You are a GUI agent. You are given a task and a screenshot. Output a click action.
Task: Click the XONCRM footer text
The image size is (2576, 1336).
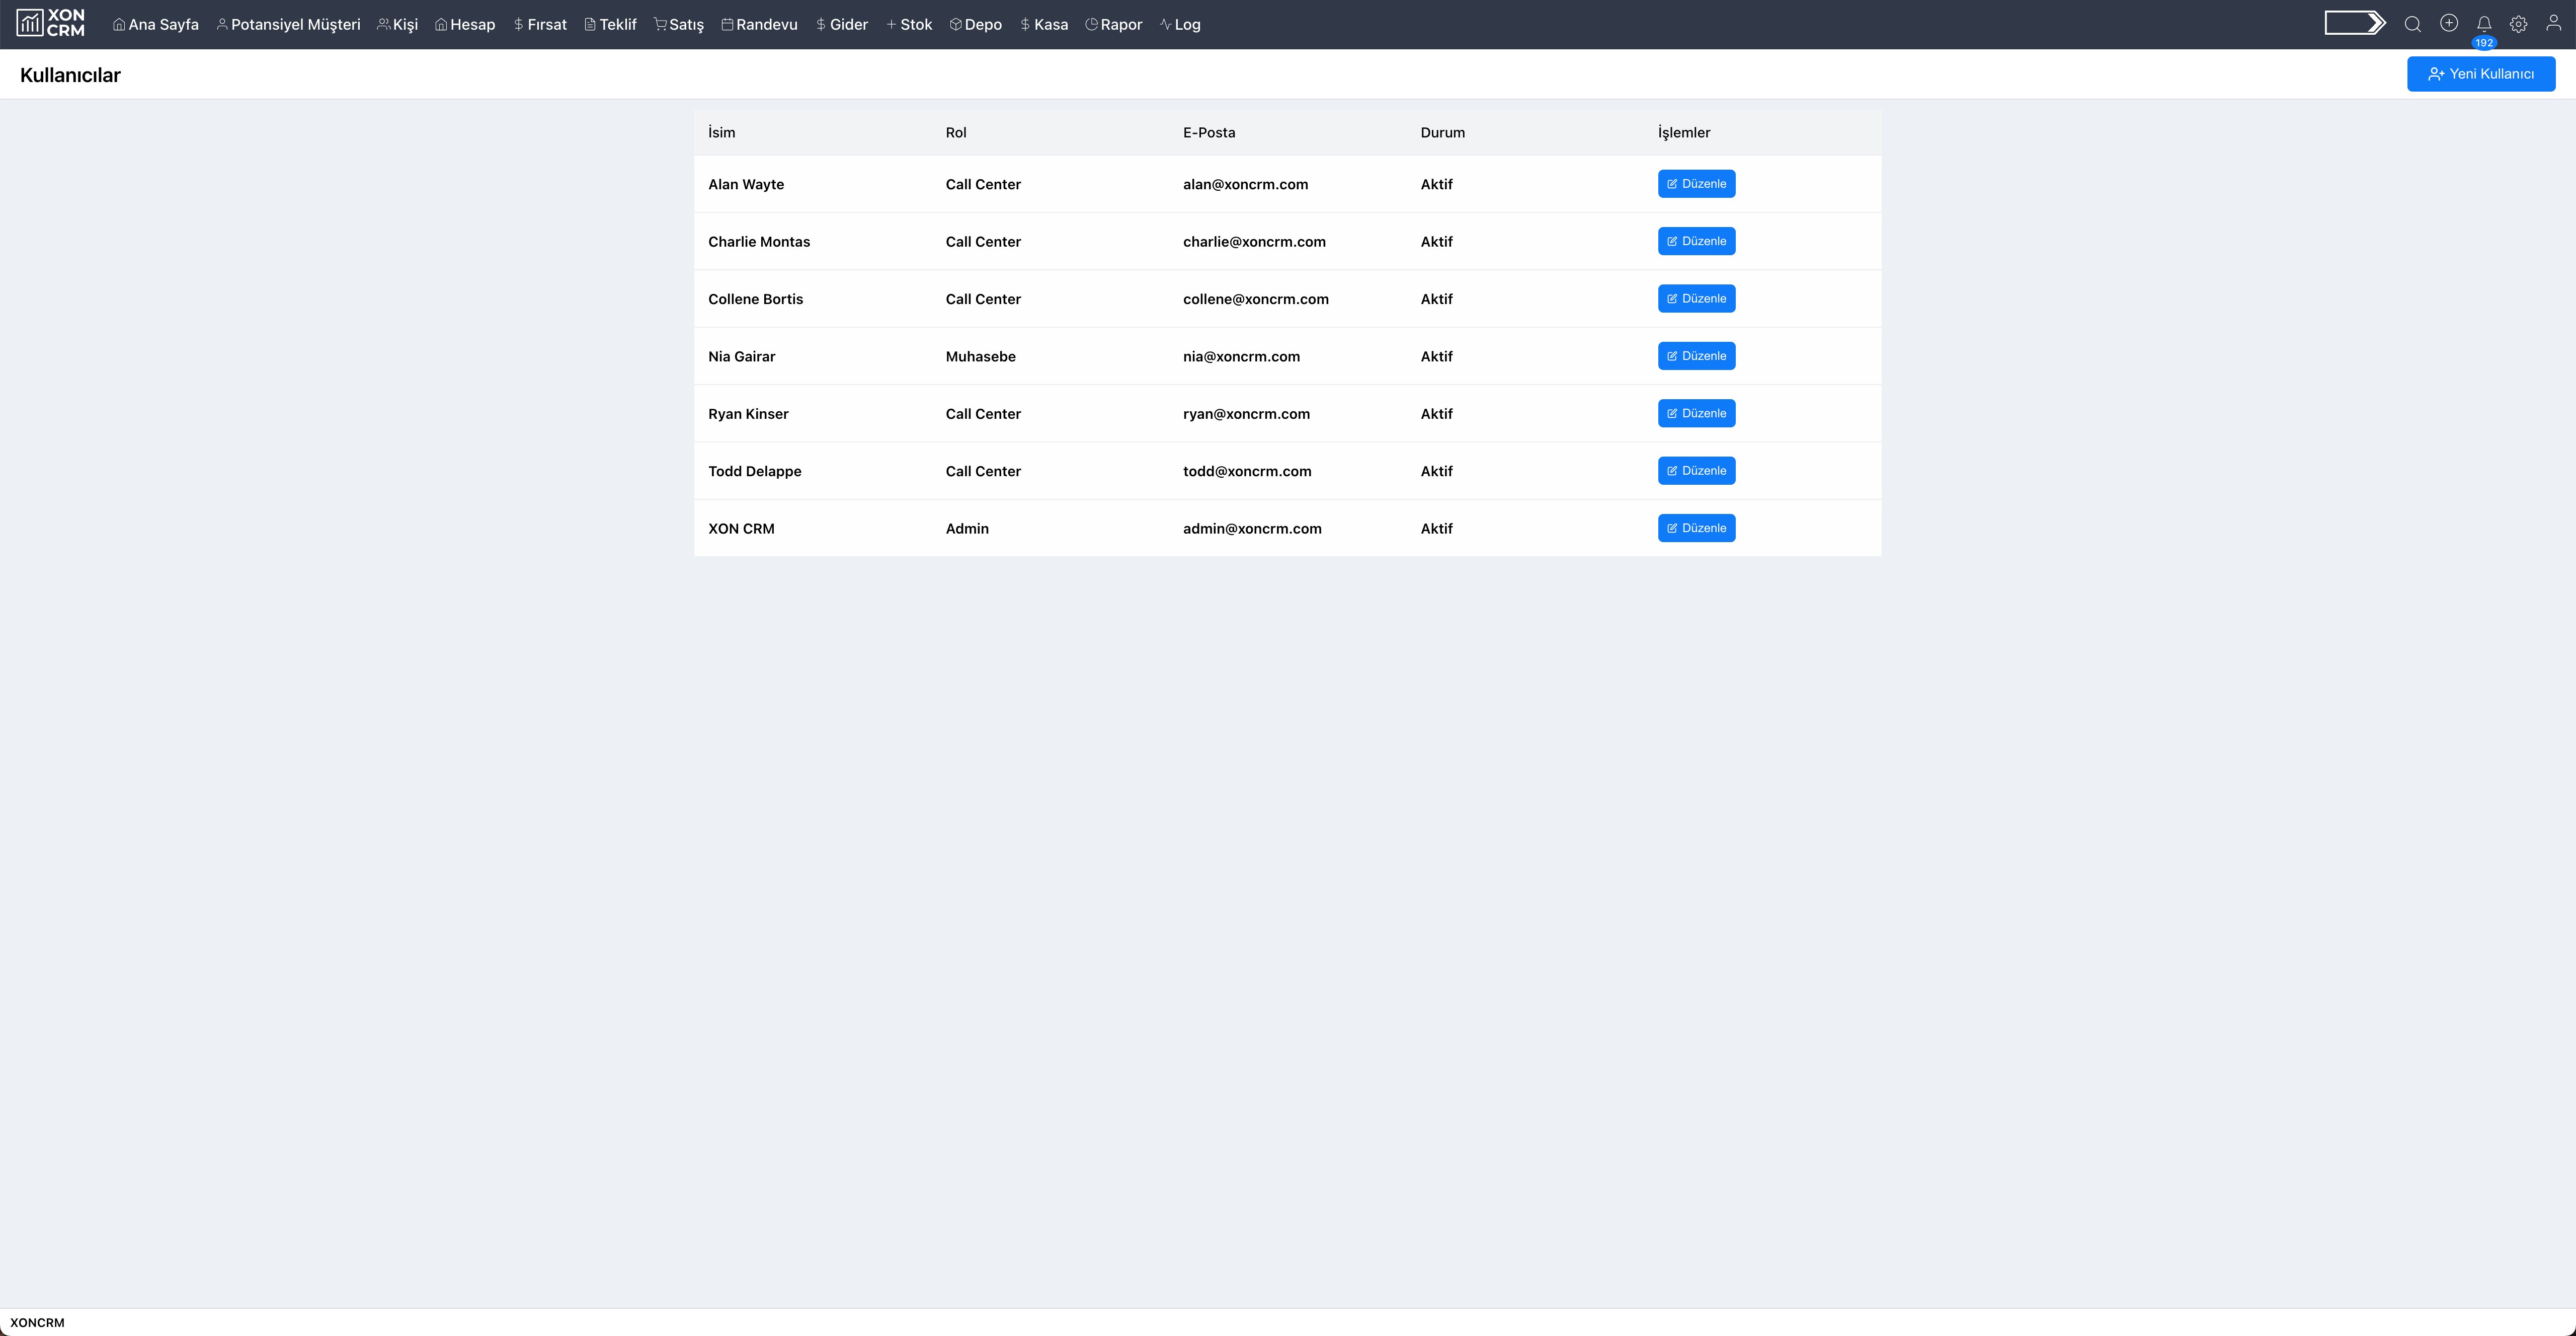pos(37,1322)
